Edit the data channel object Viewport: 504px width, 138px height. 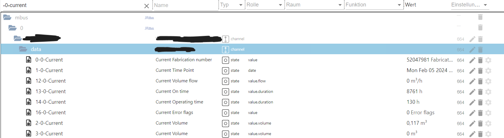pos(472,50)
